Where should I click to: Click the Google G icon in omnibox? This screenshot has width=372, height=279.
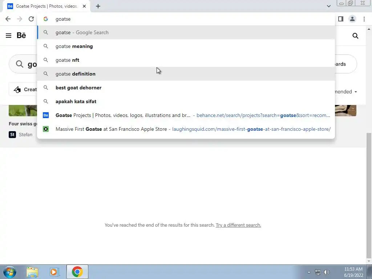click(46, 19)
